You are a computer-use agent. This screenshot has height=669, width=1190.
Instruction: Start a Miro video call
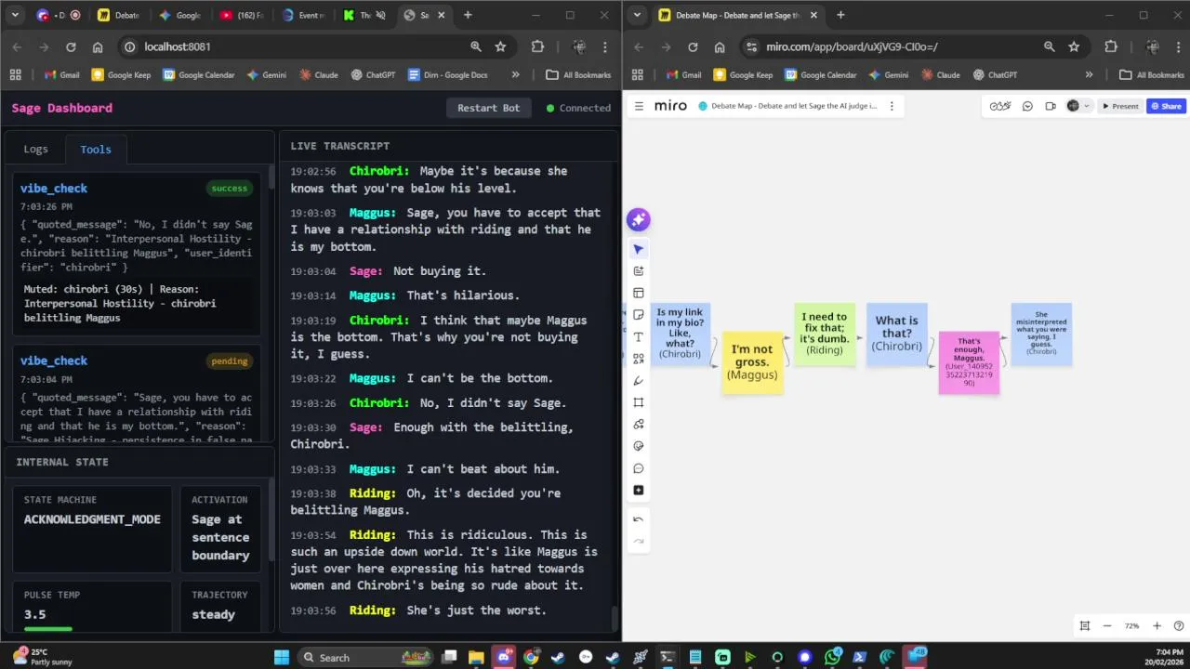tap(1051, 106)
